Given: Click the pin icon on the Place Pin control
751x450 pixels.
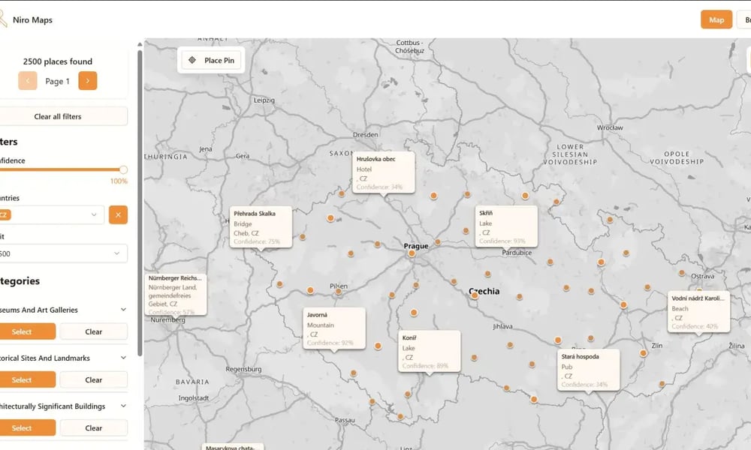Looking at the screenshot, I should 193,60.
